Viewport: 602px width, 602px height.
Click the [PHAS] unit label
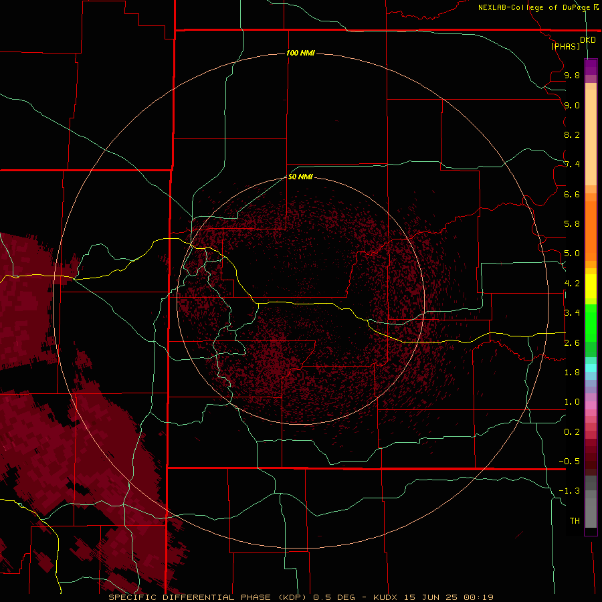coord(565,47)
